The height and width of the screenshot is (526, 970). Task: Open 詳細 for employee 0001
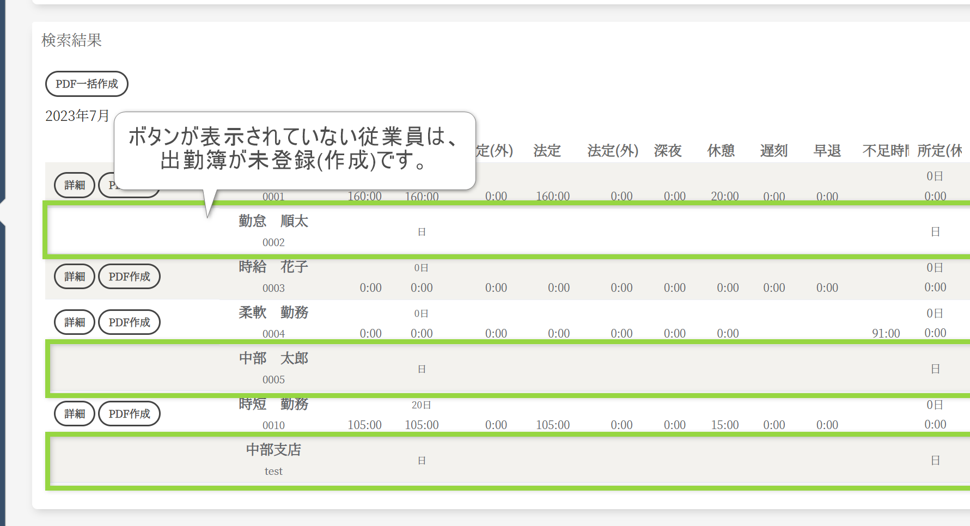click(x=75, y=185)
